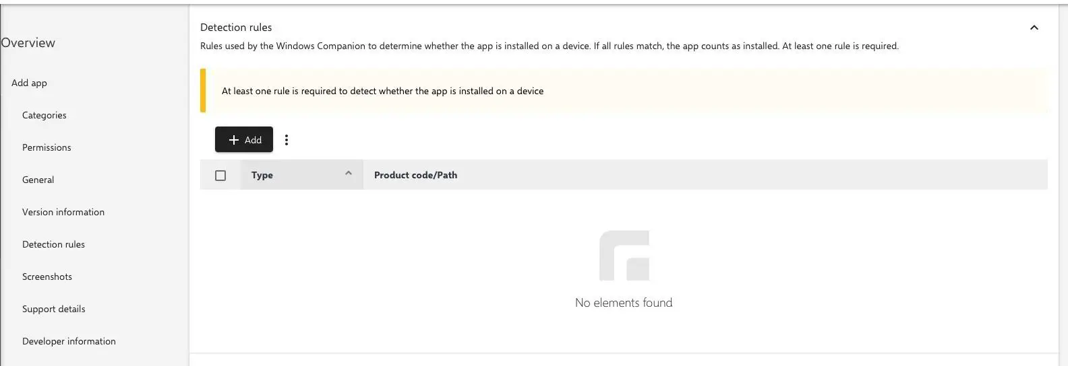Go to Categories section
This screenshot has height=366, width=1068.
[44, 116]
